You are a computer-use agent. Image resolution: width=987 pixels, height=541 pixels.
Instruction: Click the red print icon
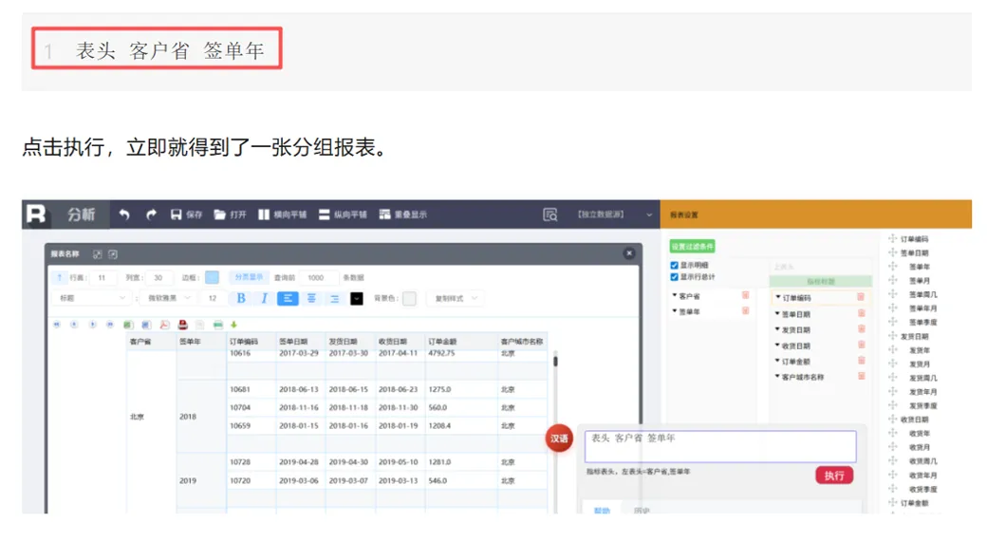(182, 325)
